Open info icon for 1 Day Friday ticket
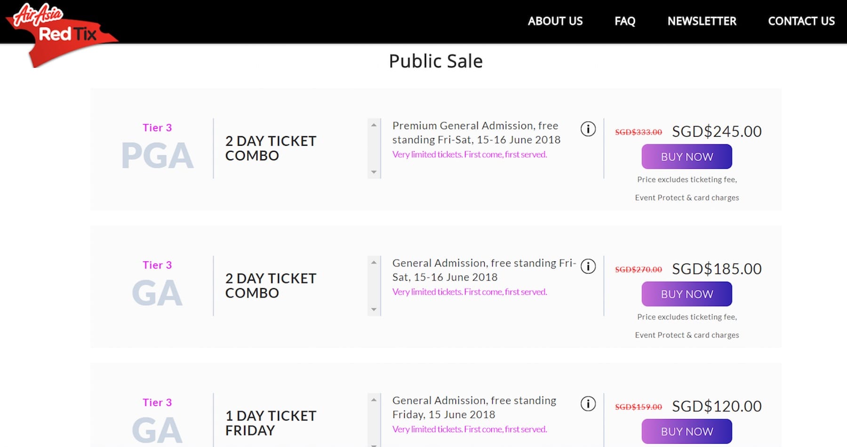 coord(588,404)
